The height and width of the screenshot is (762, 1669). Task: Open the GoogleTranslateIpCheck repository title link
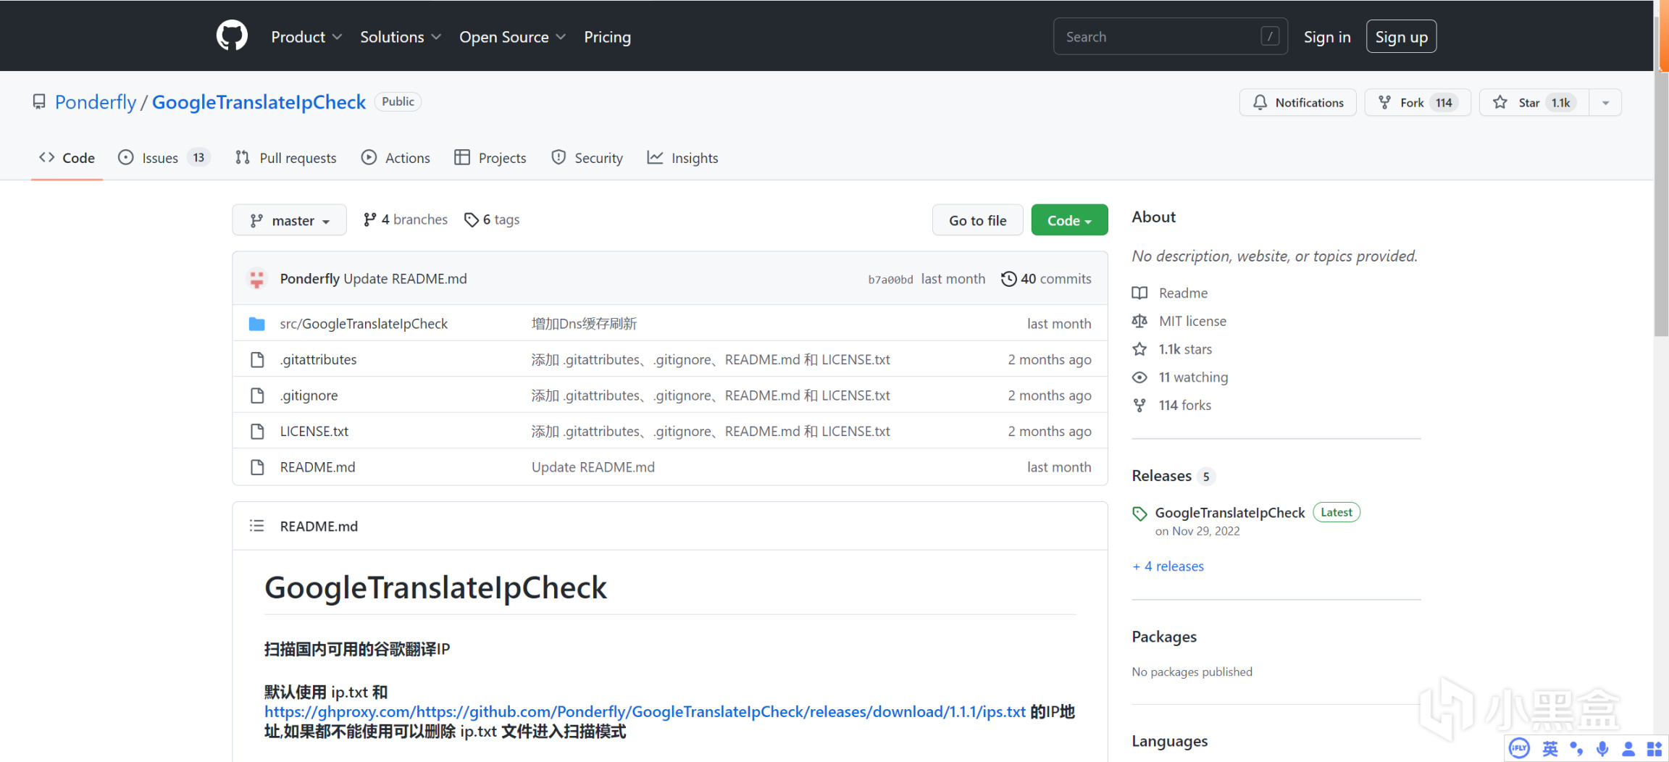[259, 102]
